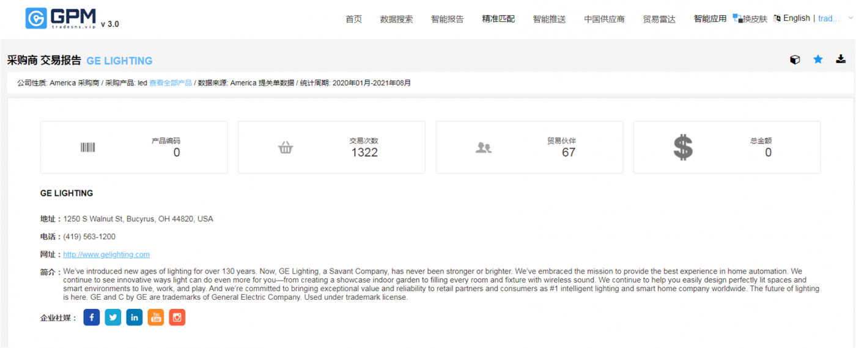The height and width of the screenshot is (348, 856).
Task: Open GE Lighting Twitter icon
Action: [x=113, y=317]
